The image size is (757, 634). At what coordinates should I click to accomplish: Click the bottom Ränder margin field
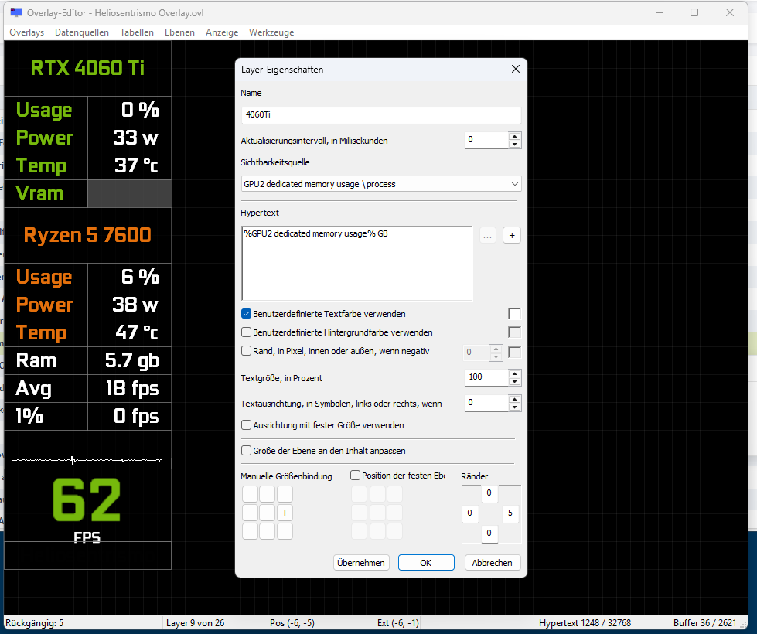(489, 533)
